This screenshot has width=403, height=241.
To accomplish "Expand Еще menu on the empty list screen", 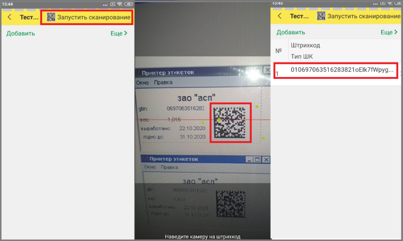I will (119, 33).
